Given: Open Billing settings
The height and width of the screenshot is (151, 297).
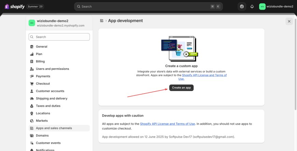Looking at the screenshot, I should (x=59, y=61).
